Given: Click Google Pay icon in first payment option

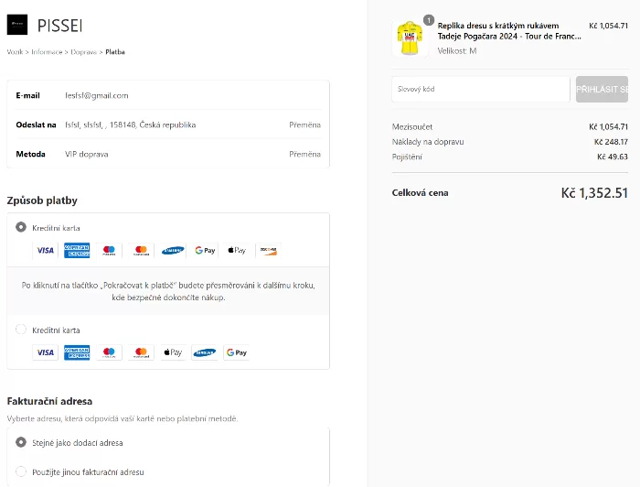Looking at the screenshot, I should tap(205, 250).
